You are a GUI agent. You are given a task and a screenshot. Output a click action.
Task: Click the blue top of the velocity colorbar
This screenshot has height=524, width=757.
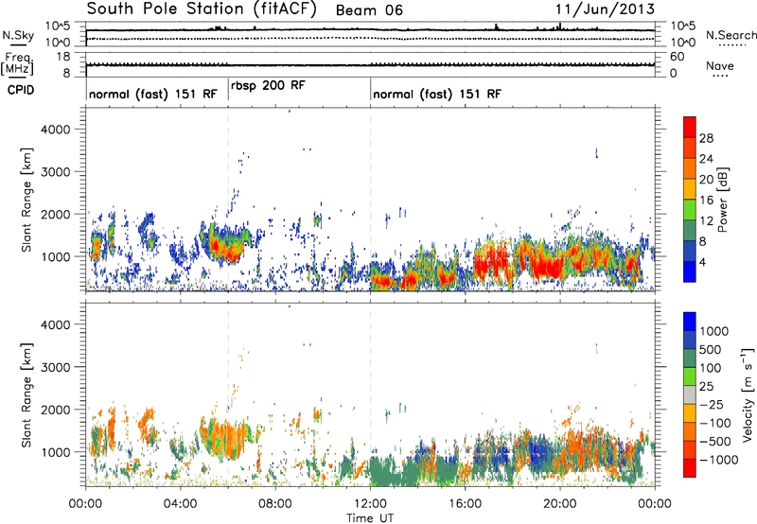(x=690, y=322)
